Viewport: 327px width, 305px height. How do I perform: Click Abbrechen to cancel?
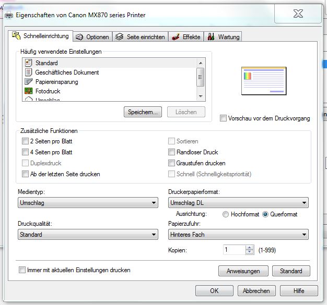coord(256,290)
